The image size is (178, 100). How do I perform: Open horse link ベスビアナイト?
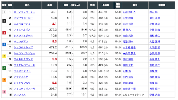coord(22,71)
